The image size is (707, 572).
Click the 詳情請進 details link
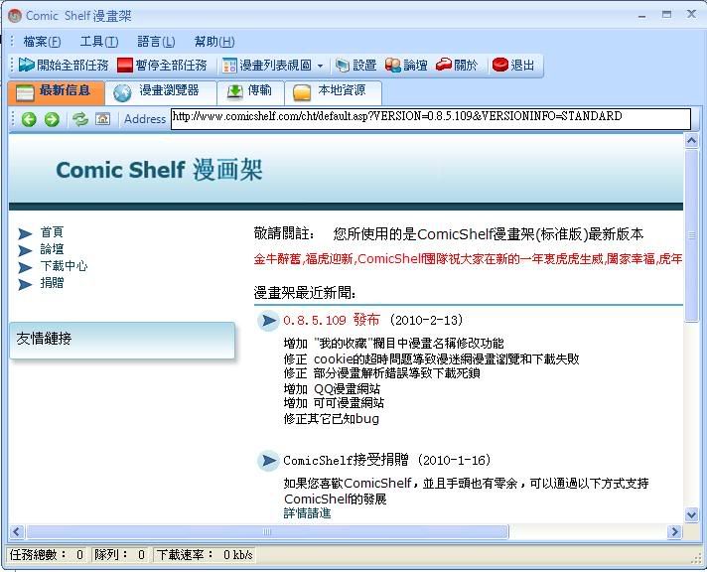[x=307, y=513]
